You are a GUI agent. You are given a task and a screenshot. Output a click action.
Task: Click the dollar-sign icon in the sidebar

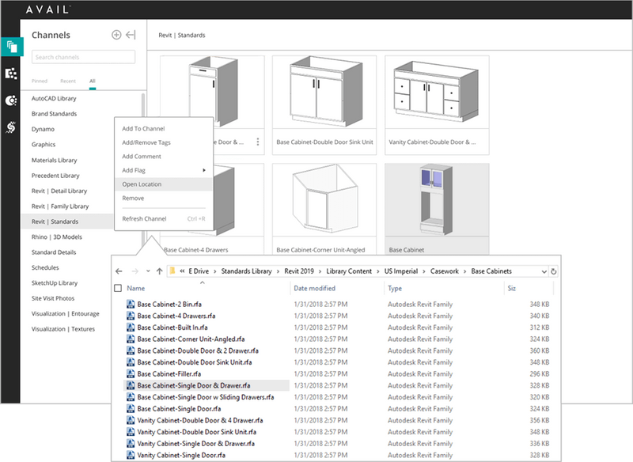pos(11,127)
